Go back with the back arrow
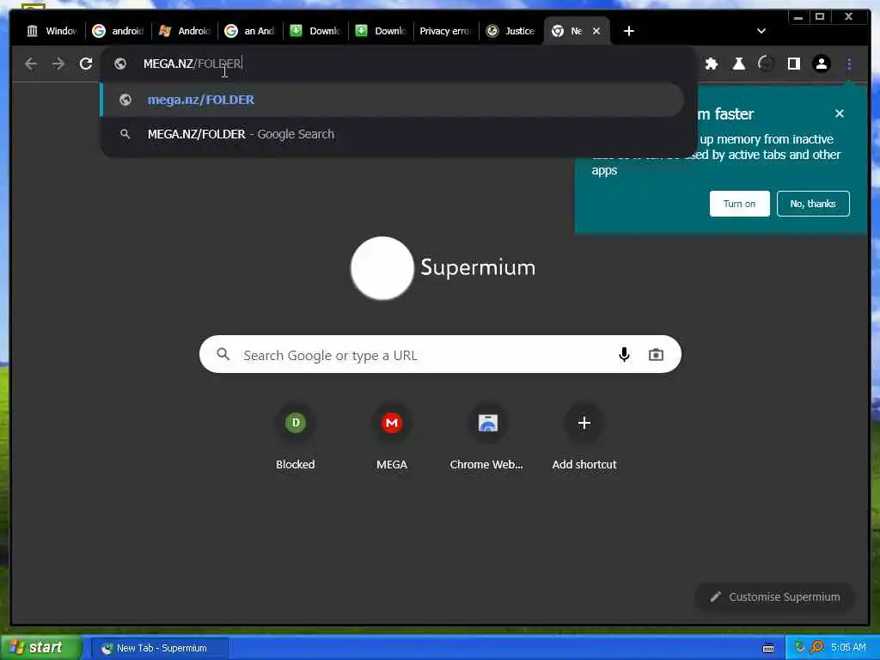This screenshot has height=660, width=880. 31,64
